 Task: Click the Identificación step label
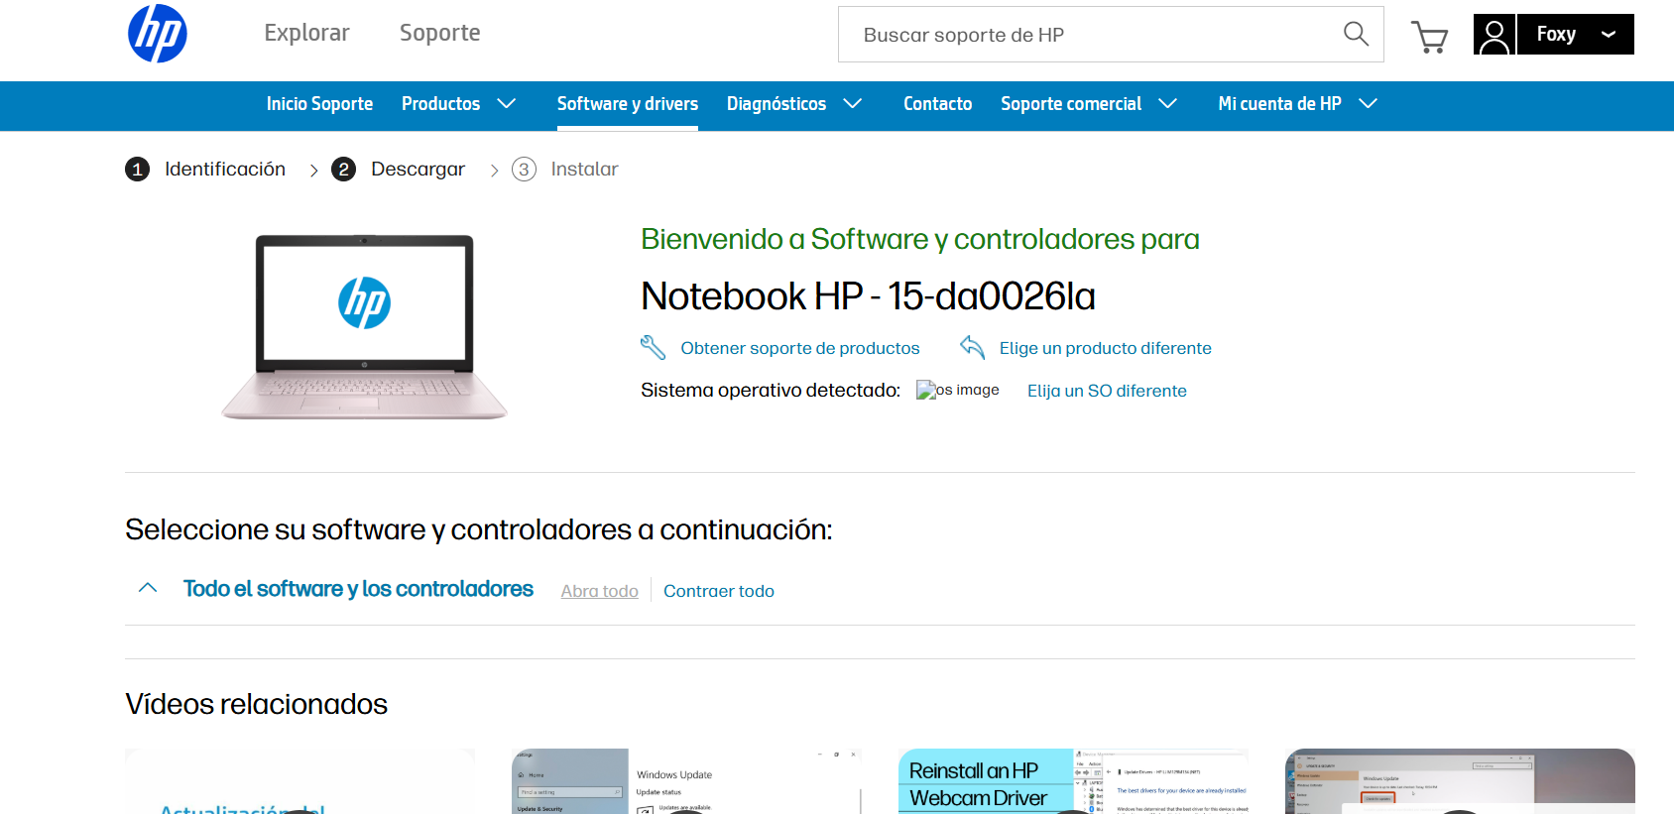(x=225, y=170)
